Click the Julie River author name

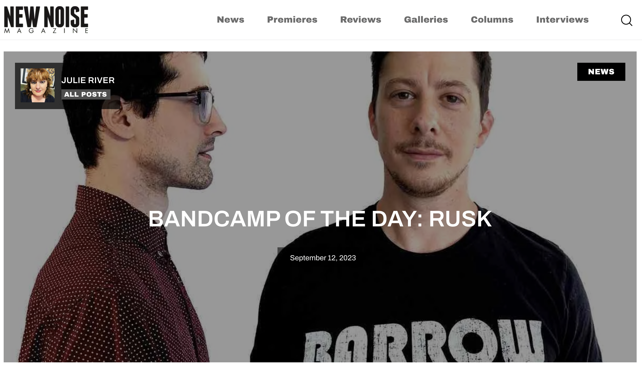pyautogui.click(x=88, y=80)
